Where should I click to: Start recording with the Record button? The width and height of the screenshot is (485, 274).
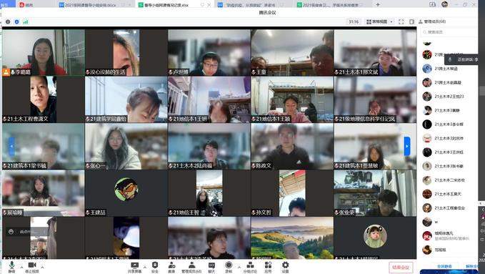[229, 267]
